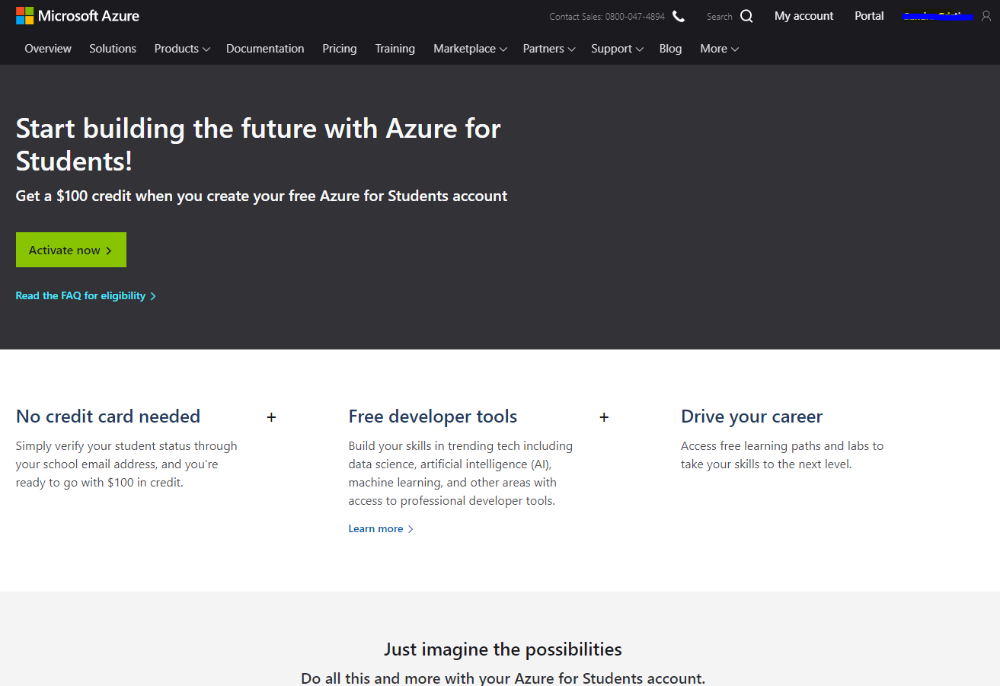Click the My account link

804,16
